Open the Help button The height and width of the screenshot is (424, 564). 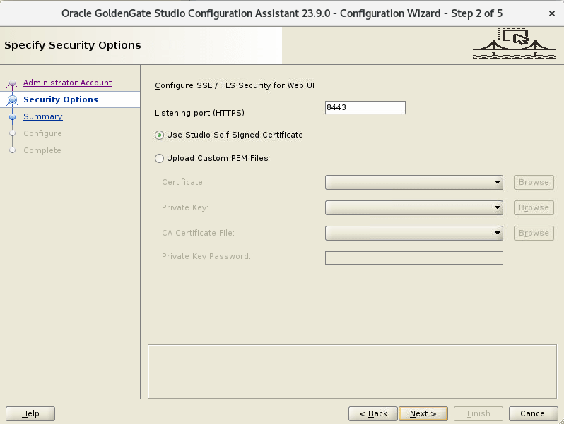pos(30,413)
